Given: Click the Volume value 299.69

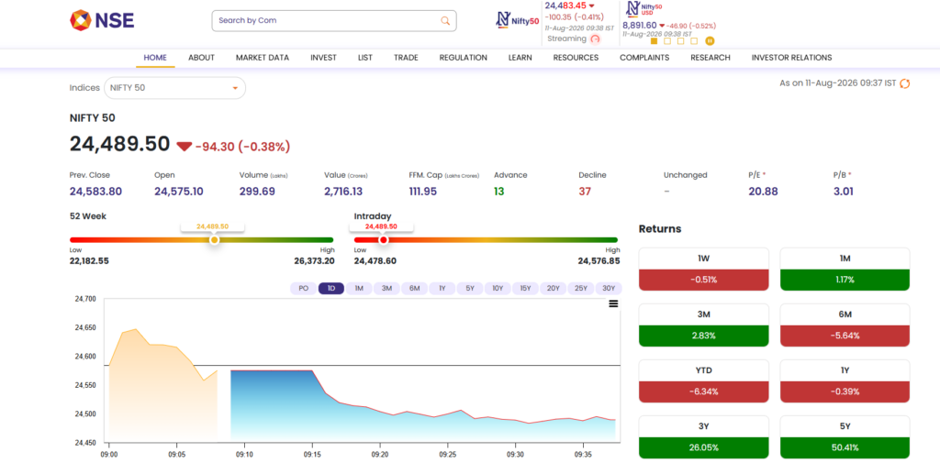Looking at the screenshot, I should click(x=257, y=192).
